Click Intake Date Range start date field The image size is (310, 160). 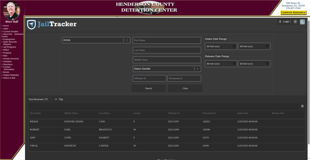[221, 46]
